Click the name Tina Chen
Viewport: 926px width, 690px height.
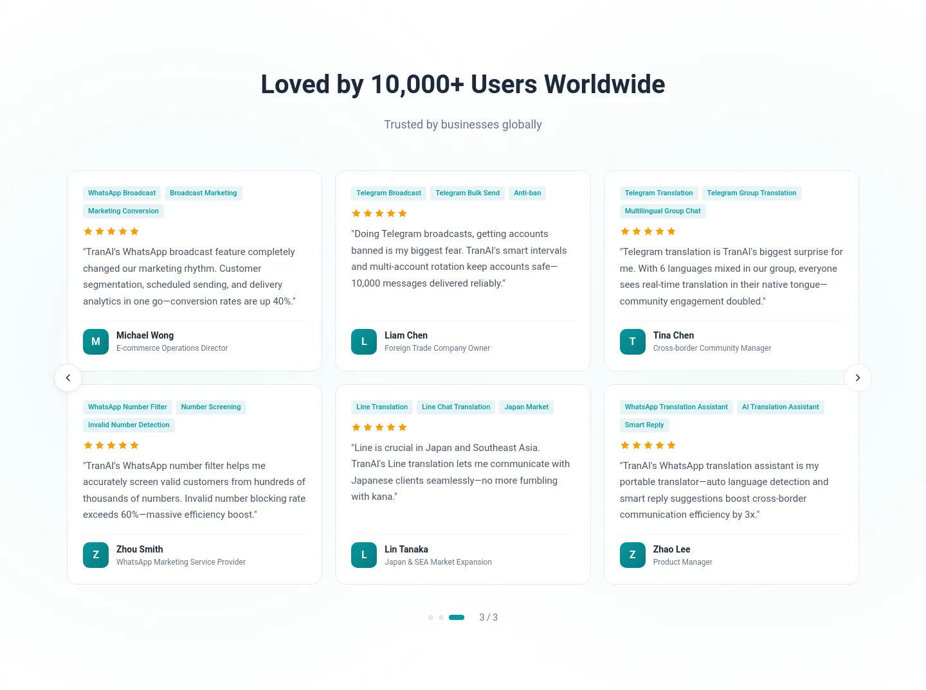click(673, 335)
